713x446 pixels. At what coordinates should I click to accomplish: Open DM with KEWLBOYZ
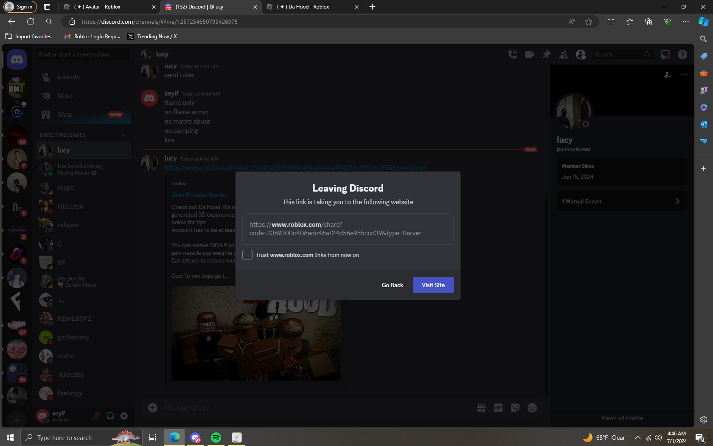(x=83, y=318)
